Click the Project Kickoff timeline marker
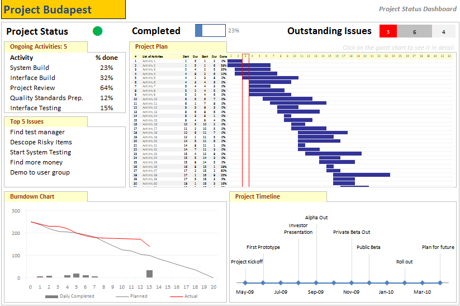Screen dimensions: 460x306 (x=245, y=283)
